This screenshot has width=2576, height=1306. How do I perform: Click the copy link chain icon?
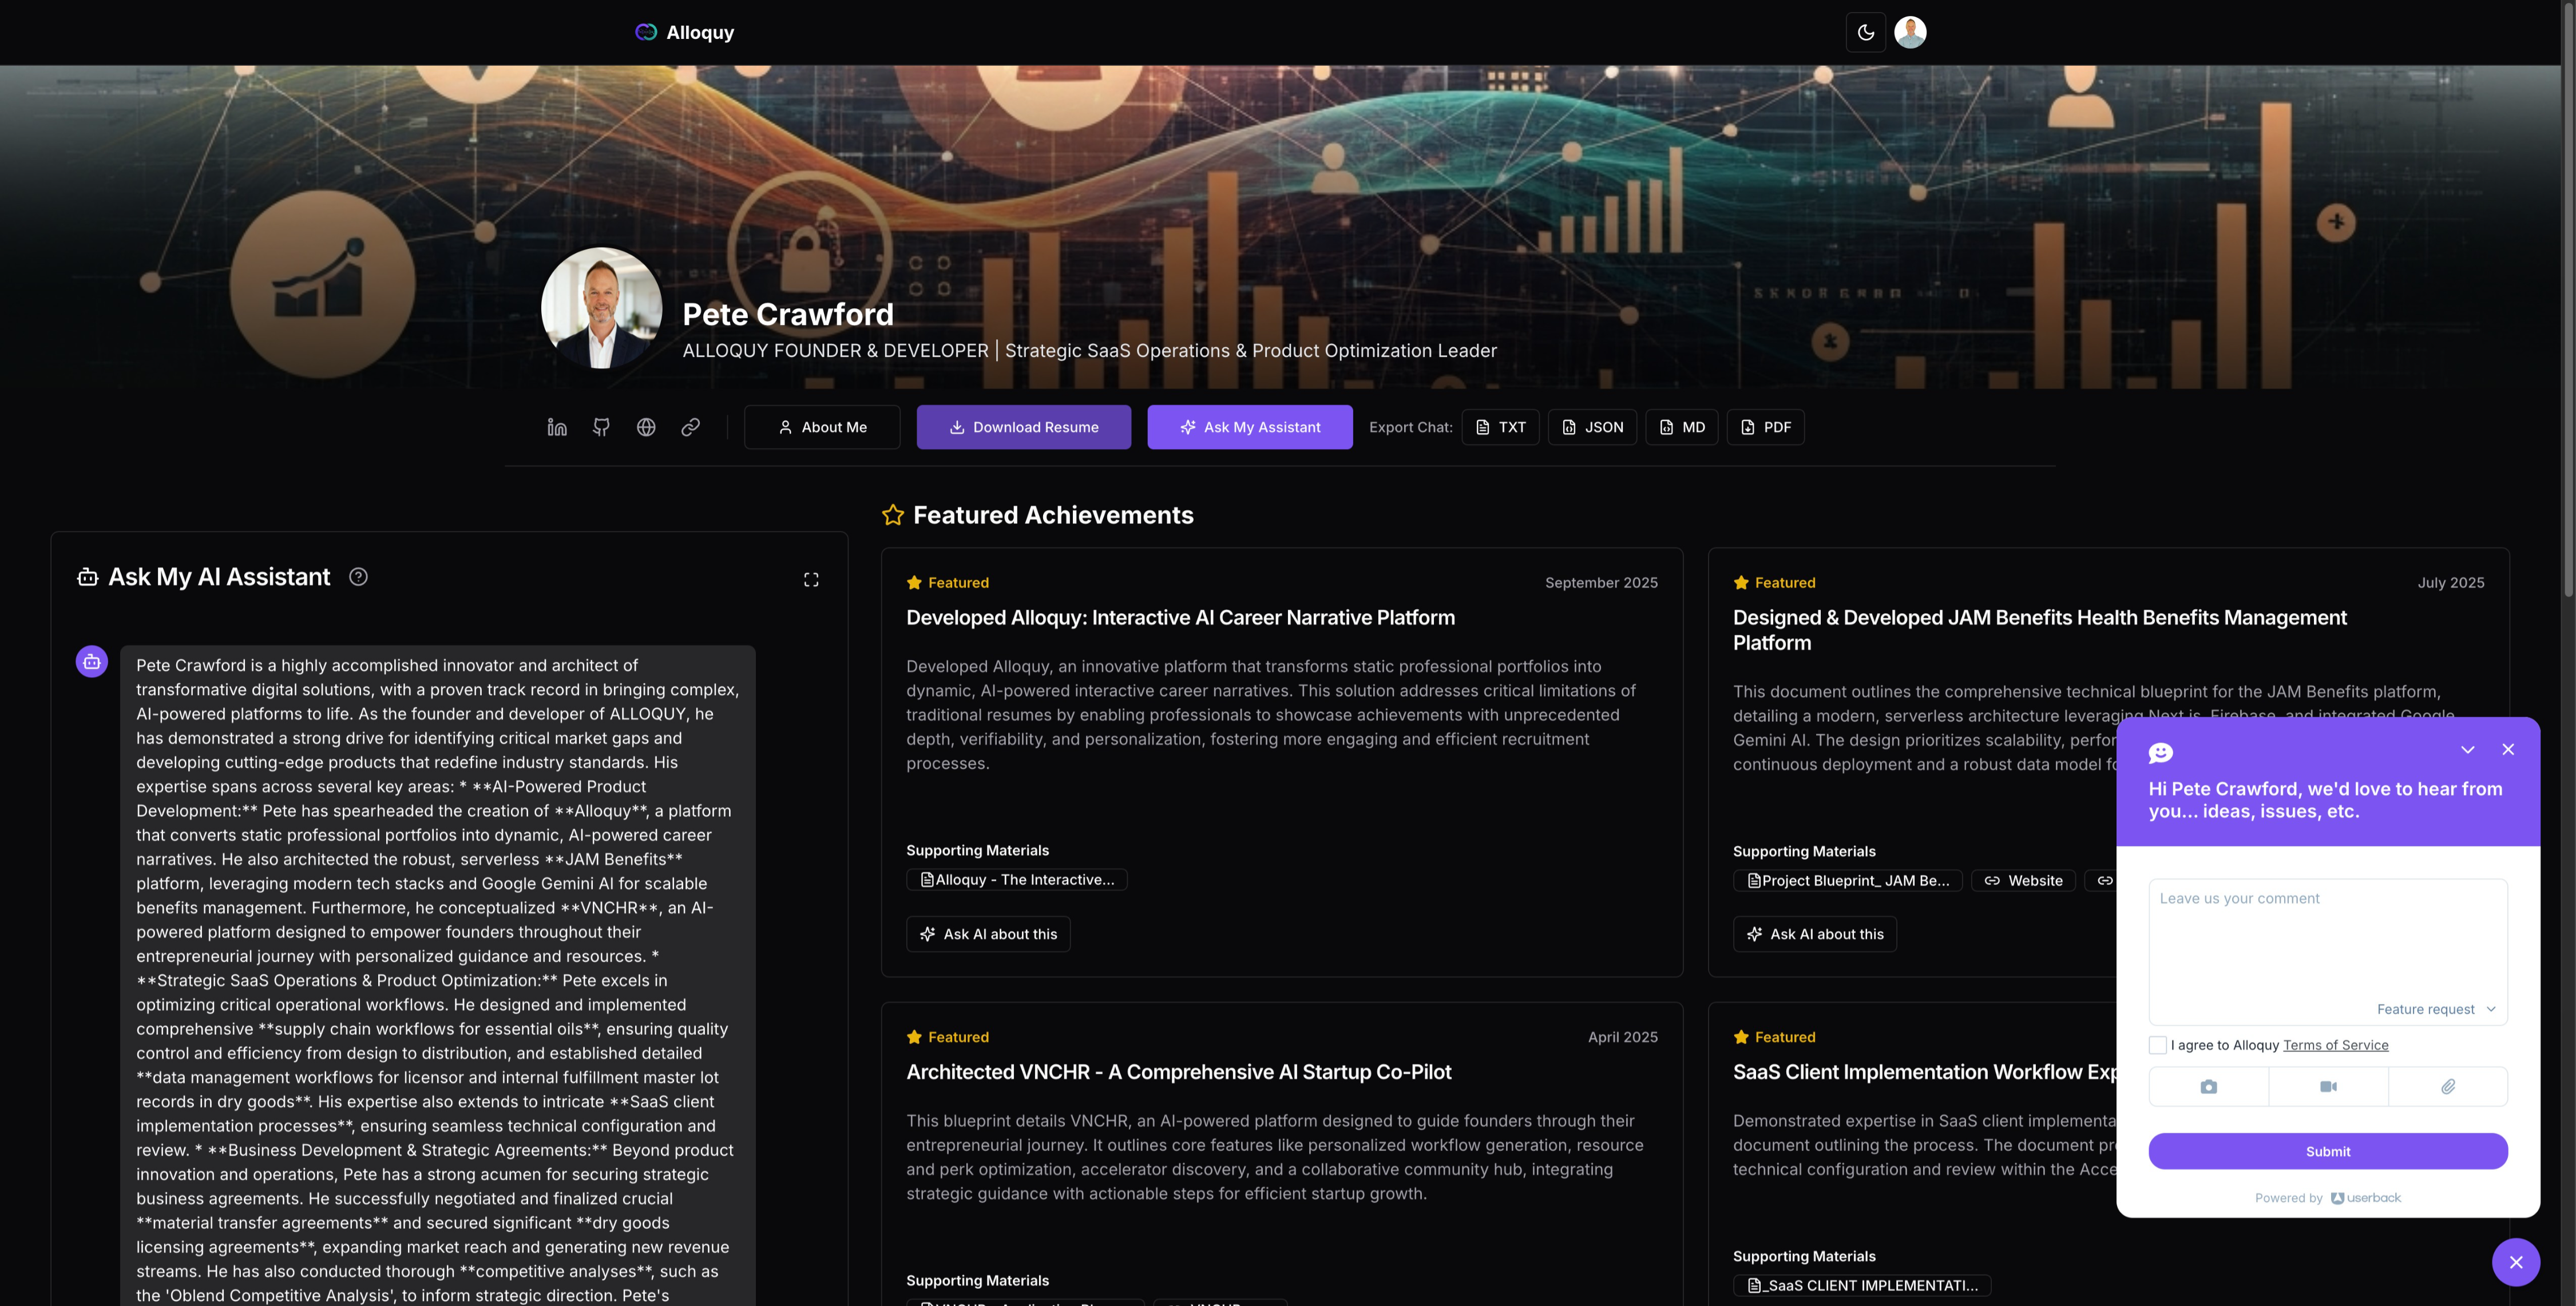690,427
